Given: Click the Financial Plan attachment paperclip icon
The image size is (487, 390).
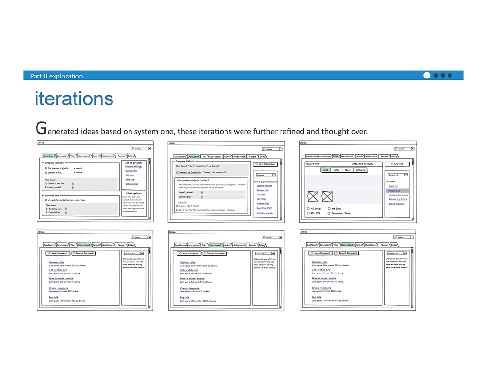Looking at the screenshot, I should (x=66, y=213).
